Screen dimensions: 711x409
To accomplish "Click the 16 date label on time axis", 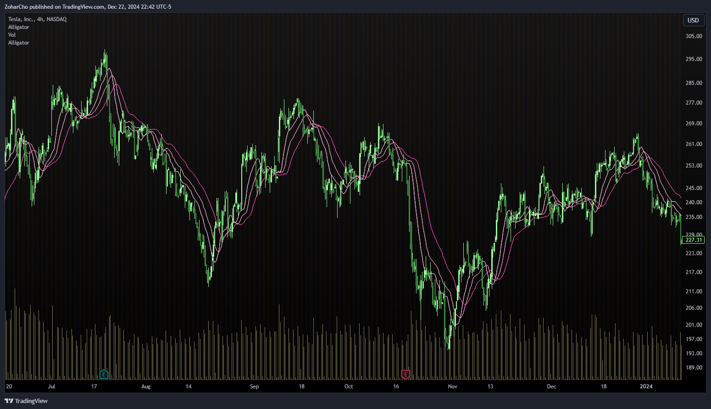I will click(396, 387).
